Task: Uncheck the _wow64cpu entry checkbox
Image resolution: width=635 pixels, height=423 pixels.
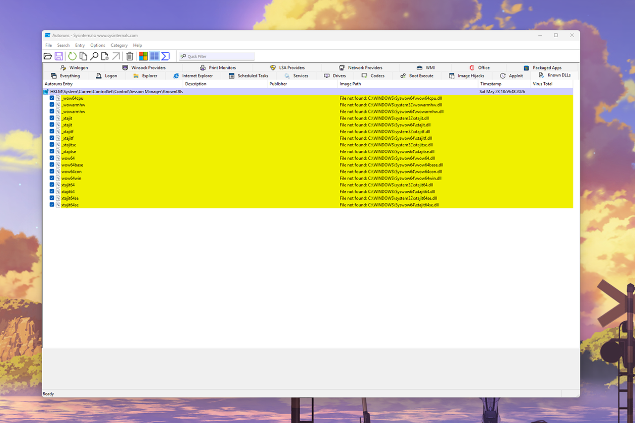Action: (52, 98)
